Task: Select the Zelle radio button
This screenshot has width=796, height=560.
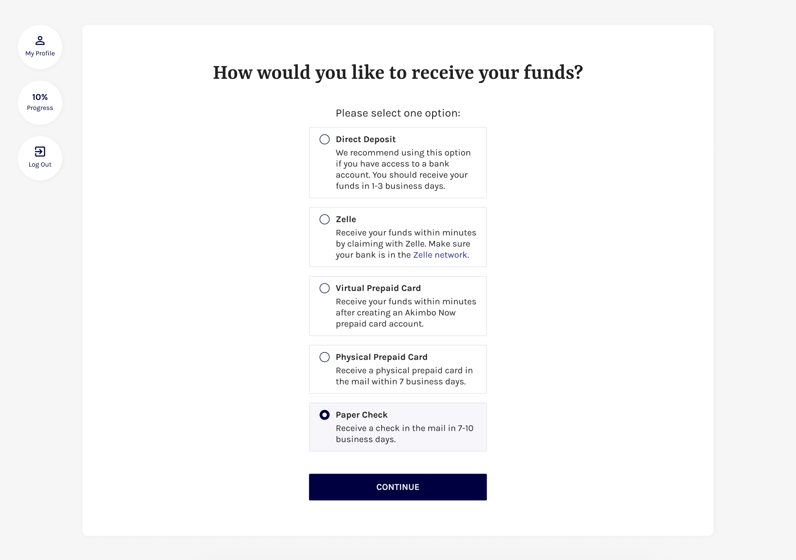Action: click(324, 219)
